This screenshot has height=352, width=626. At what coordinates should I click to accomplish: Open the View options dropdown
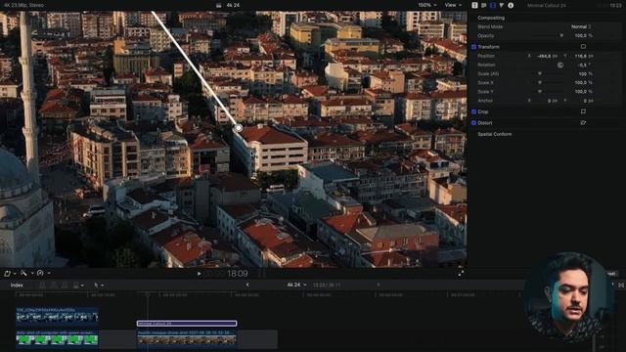coord(453,5)
